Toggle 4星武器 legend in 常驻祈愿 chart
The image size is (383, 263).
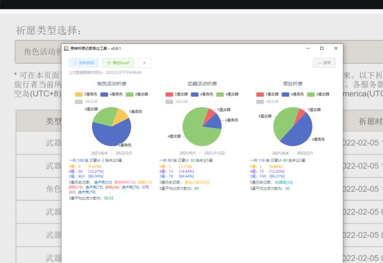(318, 94)
